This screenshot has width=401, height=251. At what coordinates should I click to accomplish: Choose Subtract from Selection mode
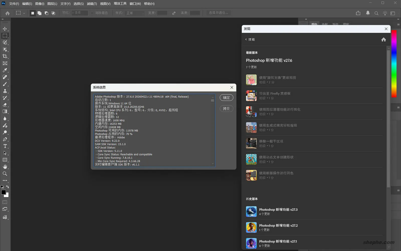46,13
